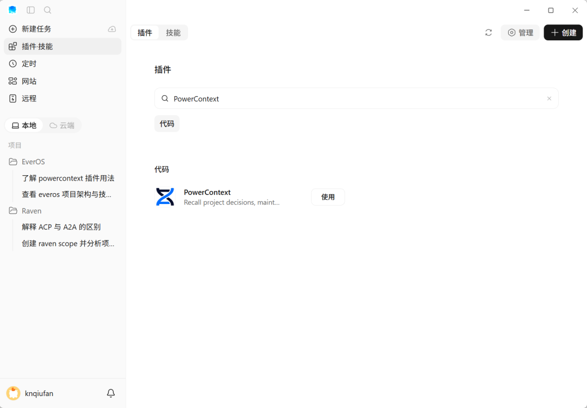Focus the PowerContext search input field
Image resolution: width=587 pixels, height=408 pixels.
pyautogui.click(x=357, y=98)
